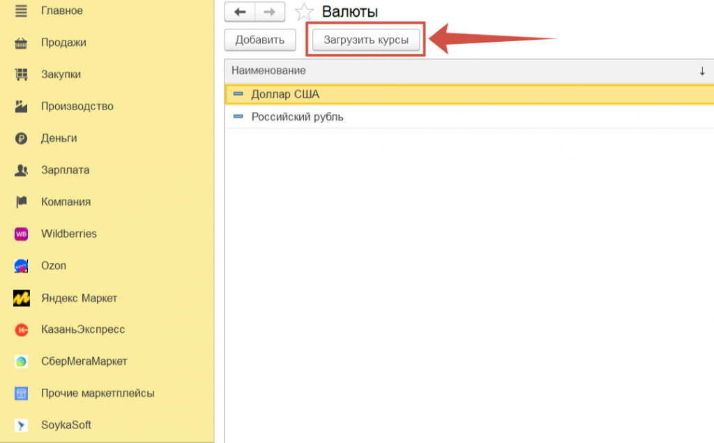Click the Яндекс Маркет icon
This screenshot has width=714, height=443.
pos(22,298)
